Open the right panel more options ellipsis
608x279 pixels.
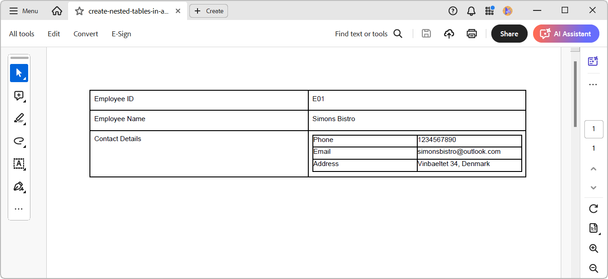pos(593,84)
